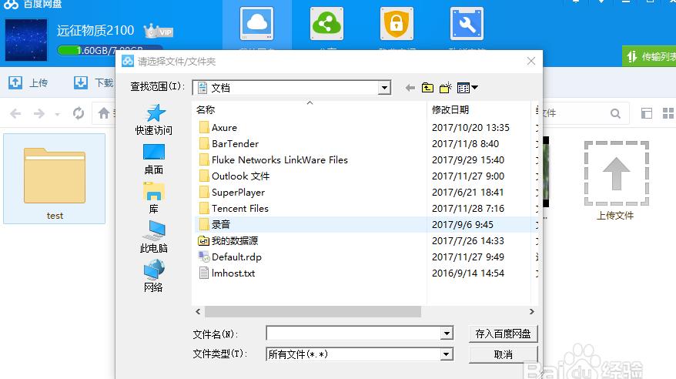Click the 取消 cancel button

click(x=503, y=354)
